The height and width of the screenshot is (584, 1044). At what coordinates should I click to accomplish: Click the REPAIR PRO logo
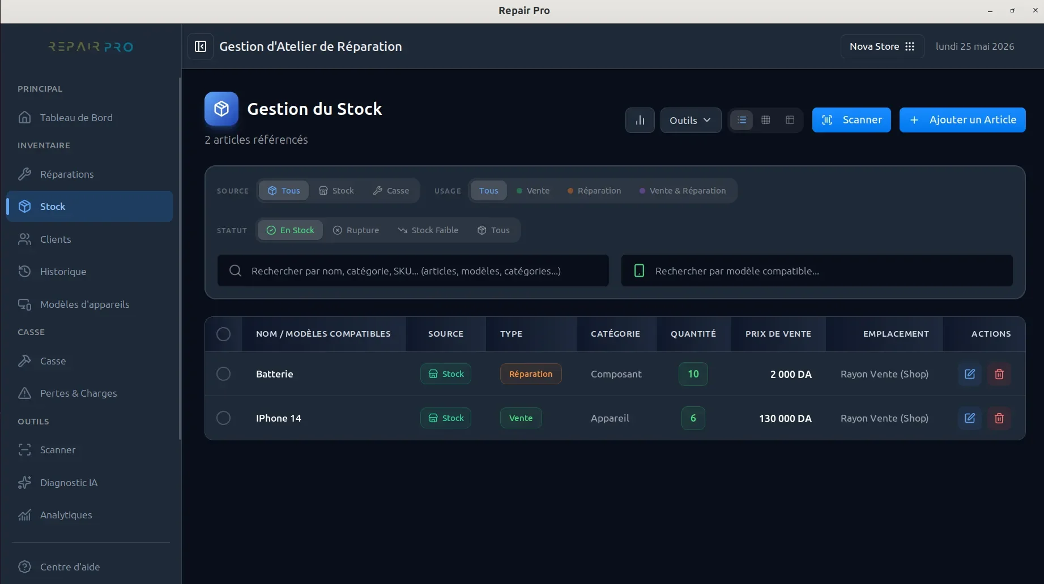pyautogui.click(x=91, y=46)
